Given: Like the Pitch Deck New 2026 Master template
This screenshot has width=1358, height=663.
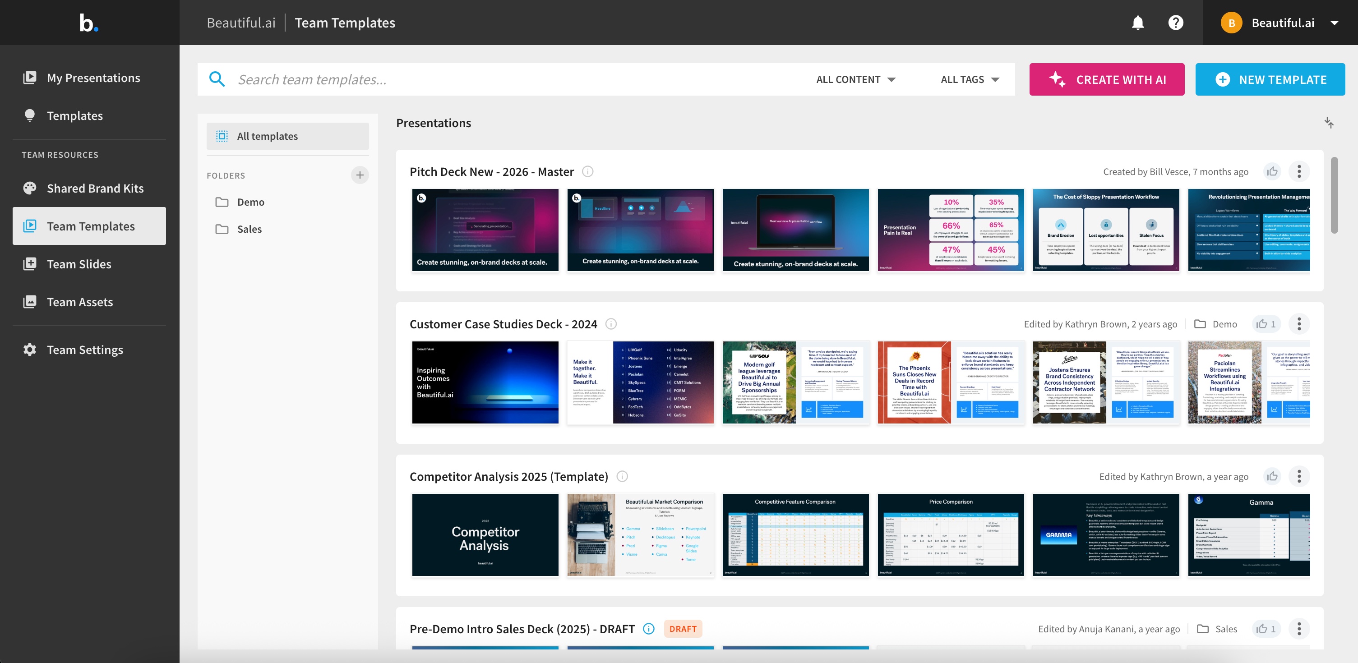Looking at the screenshot, I should point(1272,172).
